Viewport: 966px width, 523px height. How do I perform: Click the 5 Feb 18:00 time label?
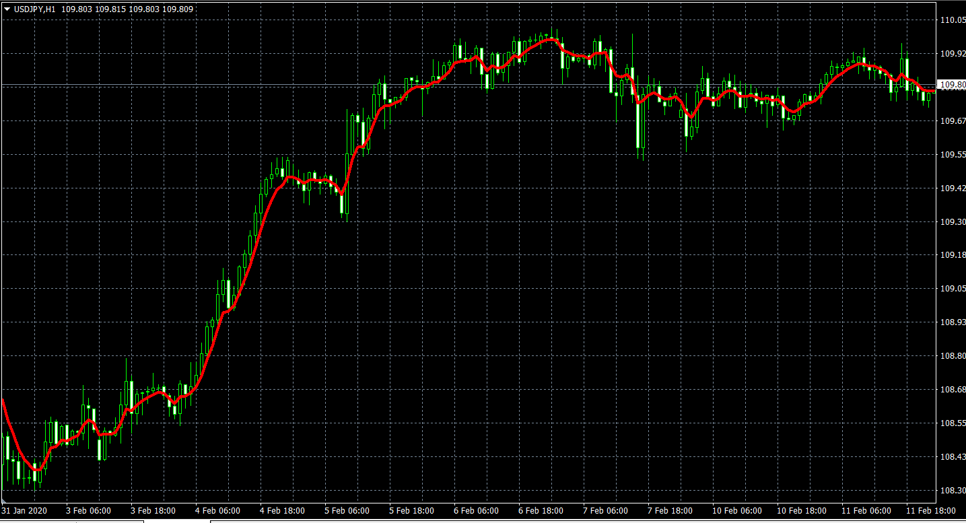(411, 511)
